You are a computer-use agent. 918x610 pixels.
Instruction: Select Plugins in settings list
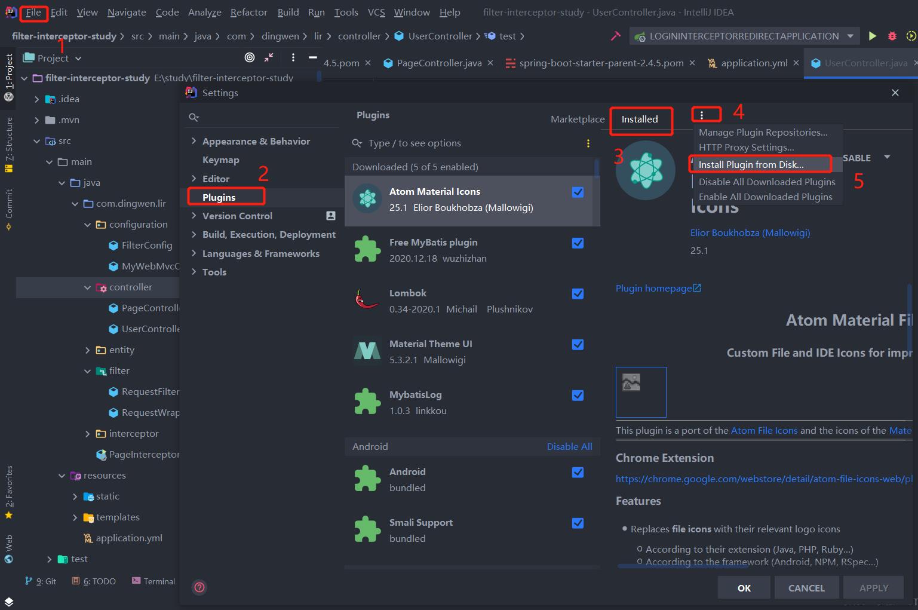pyautogui.click(x=219, y=197)
